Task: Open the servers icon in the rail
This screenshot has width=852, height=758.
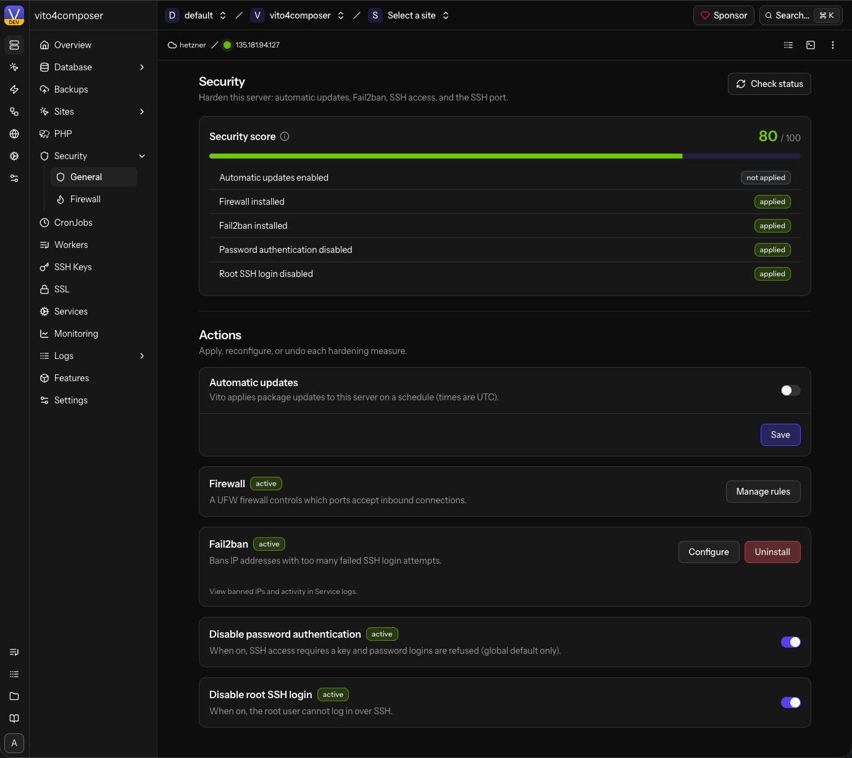Action: point(14,45)
